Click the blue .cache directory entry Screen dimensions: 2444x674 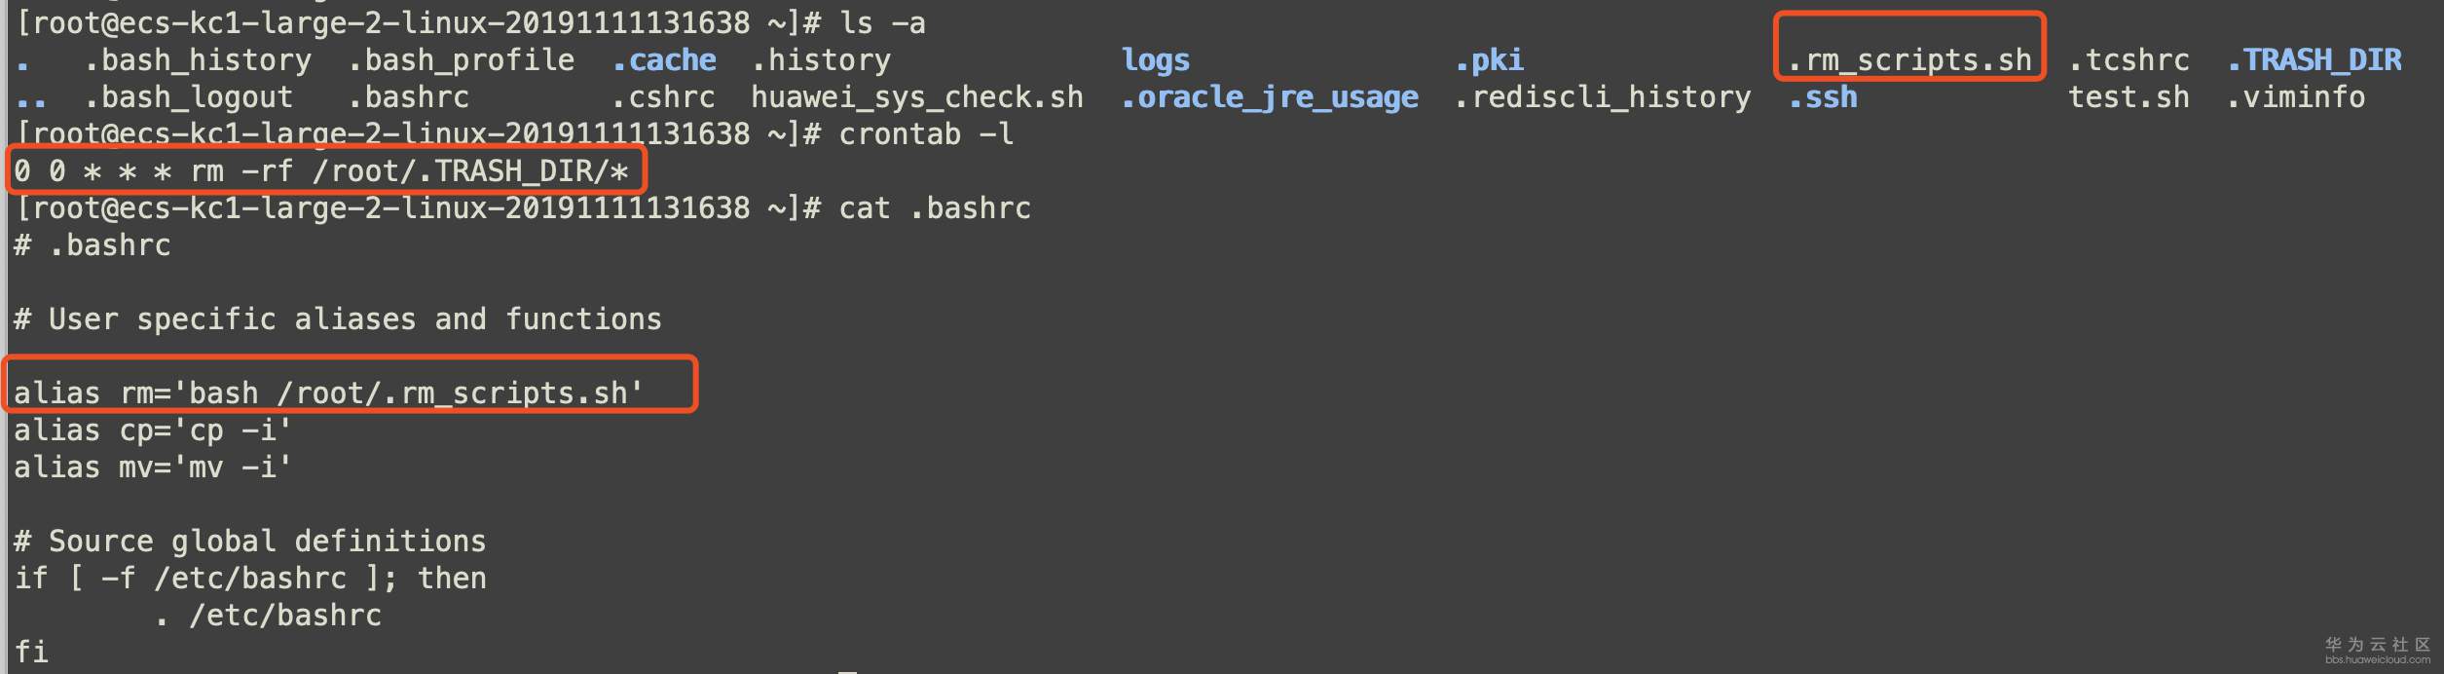point(664,60)
